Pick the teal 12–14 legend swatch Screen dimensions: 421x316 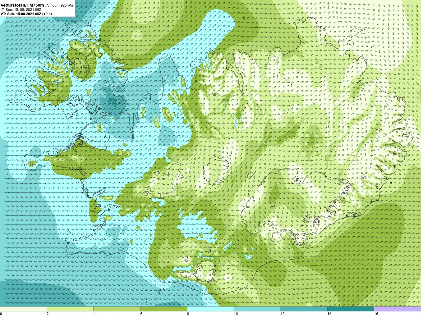(x=304, y=309)
